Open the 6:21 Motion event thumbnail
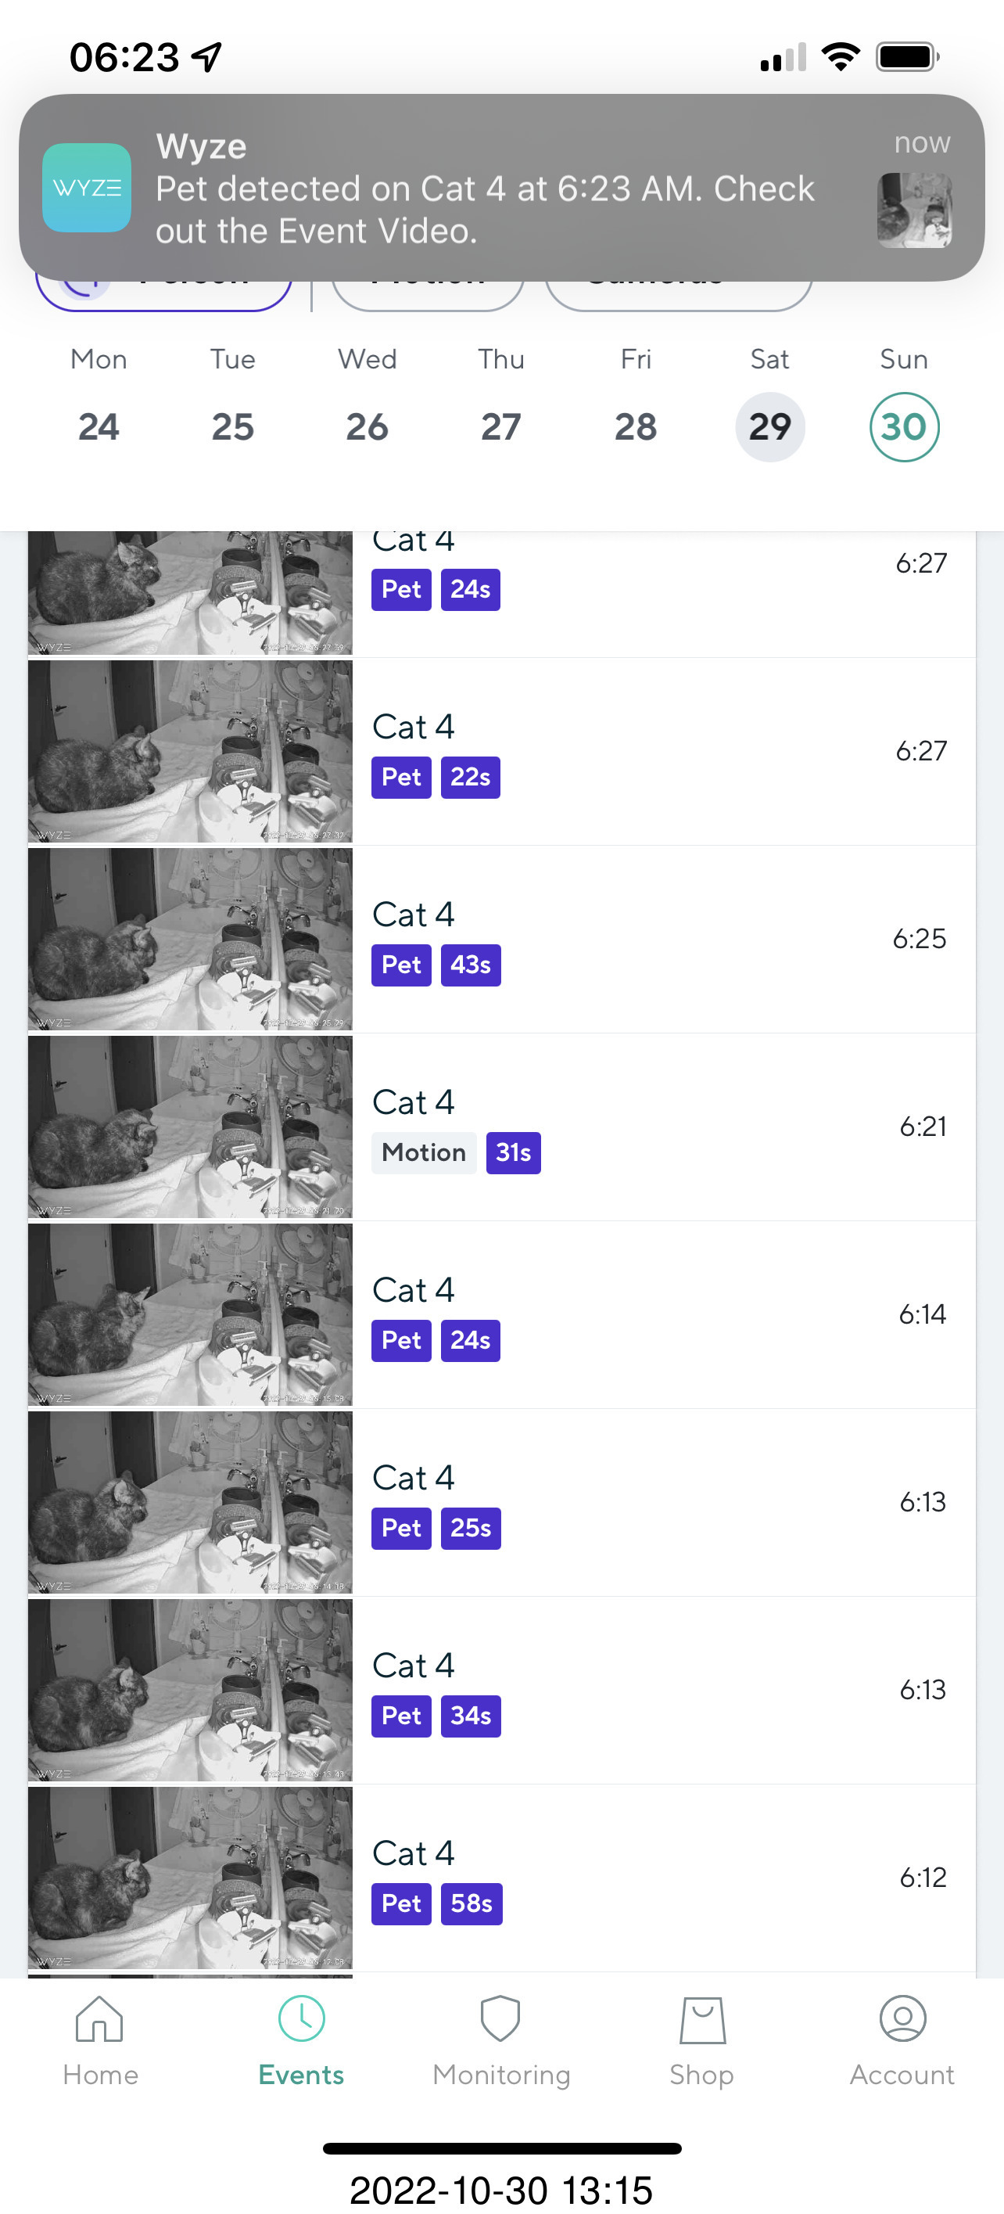The height and width of the screenshot is (2214, 1004). 190,1127
